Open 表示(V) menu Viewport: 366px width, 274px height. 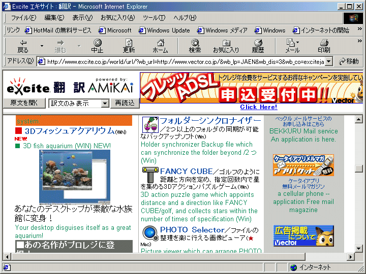point(82,18)
